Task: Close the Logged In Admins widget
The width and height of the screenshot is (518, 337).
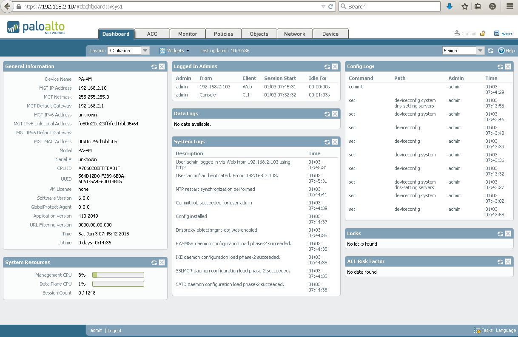Action: pyautogui.click(x=335, y=67)
